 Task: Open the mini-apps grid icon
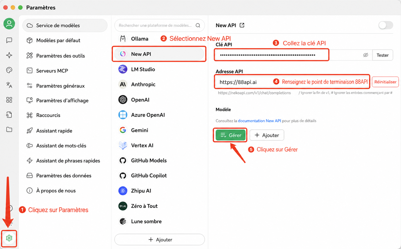tap(9, 100)
